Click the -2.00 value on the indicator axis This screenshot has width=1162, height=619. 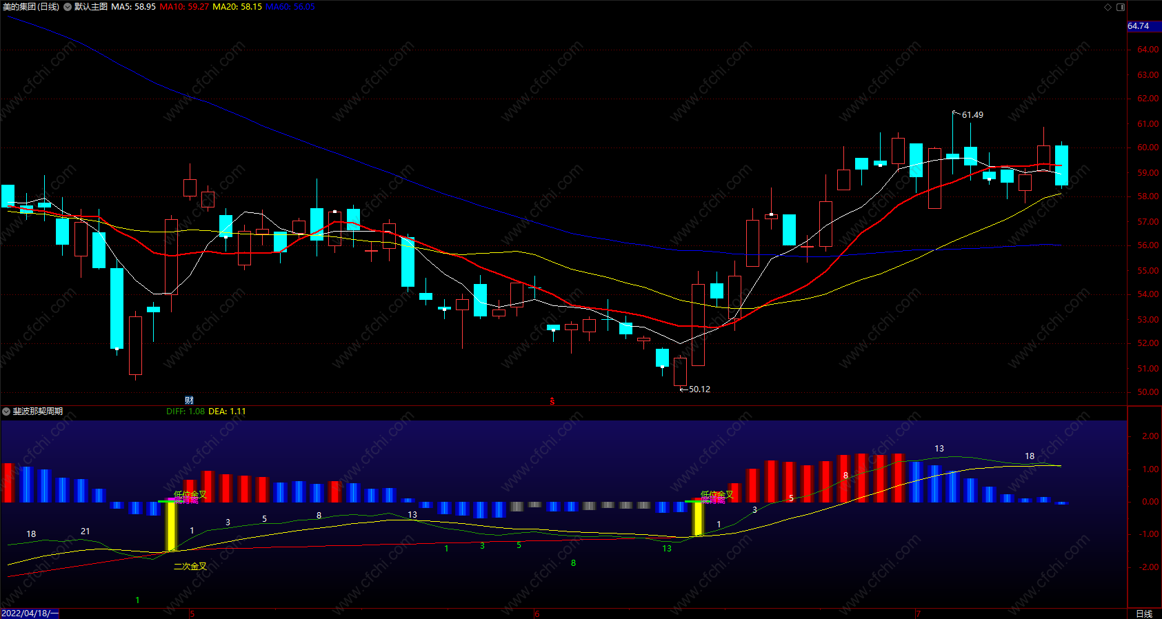click(1149, 567)
